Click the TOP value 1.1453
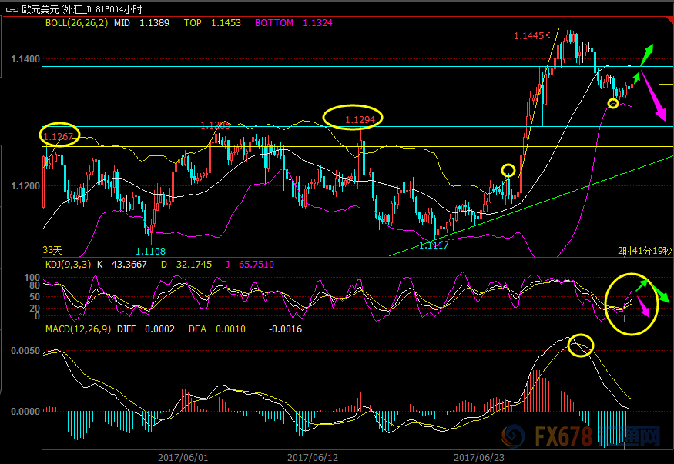 coord(226,23)
